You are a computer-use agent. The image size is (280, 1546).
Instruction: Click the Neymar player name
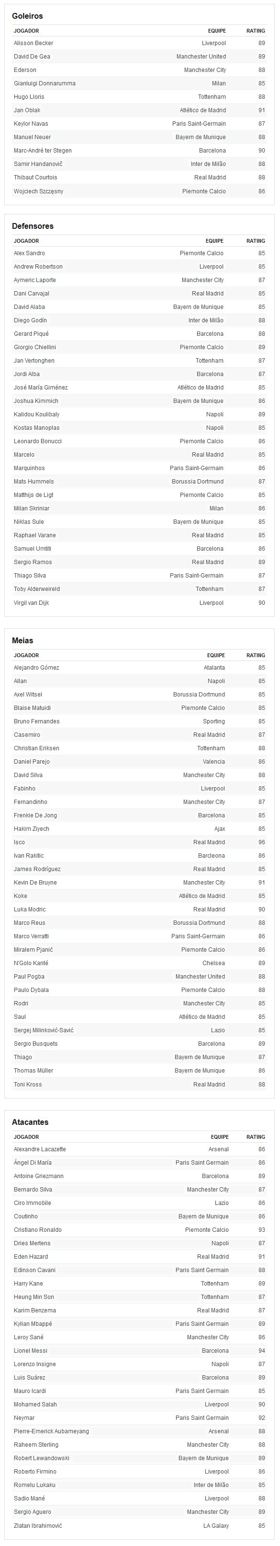(24, 1418)
